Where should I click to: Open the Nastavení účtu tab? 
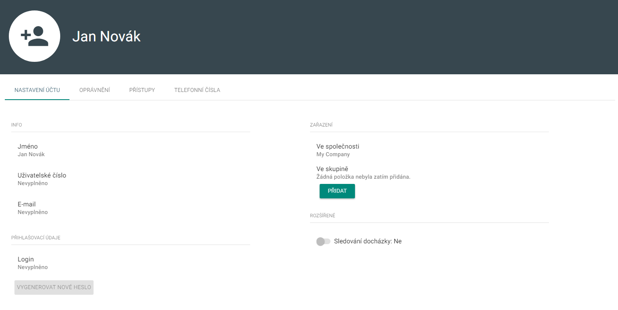[37, 90]
